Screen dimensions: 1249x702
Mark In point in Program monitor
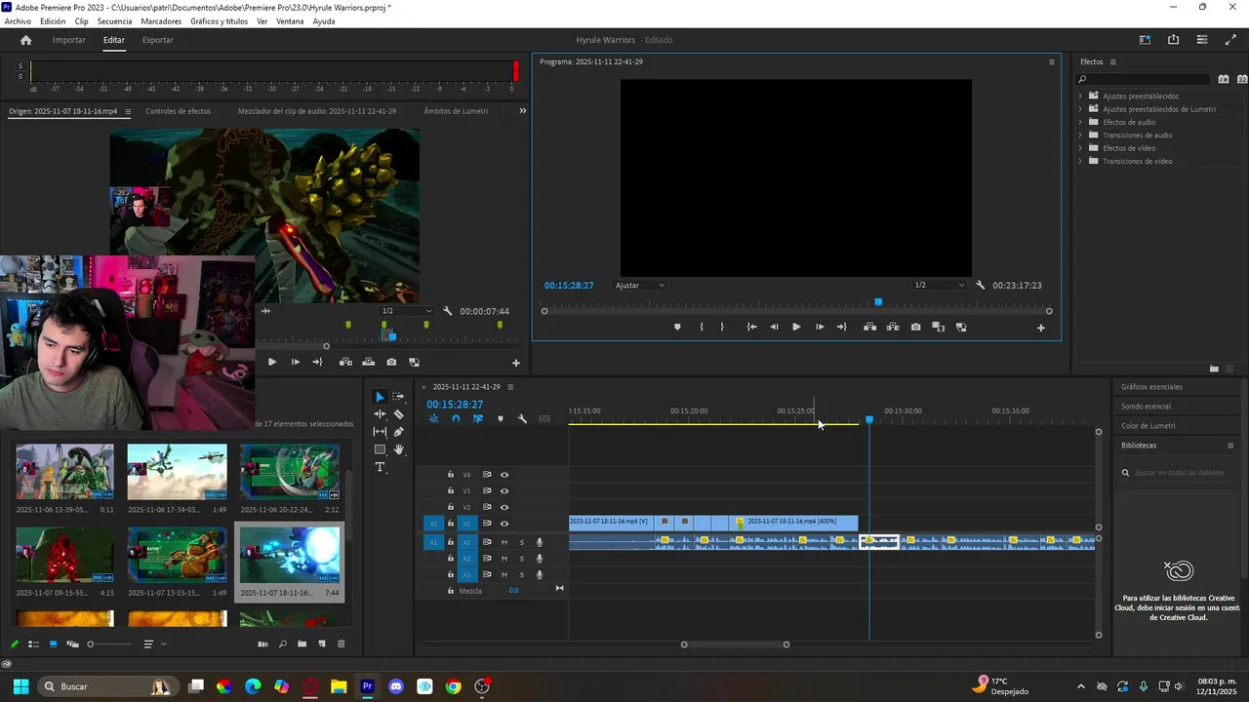click(x=702, y=328)
